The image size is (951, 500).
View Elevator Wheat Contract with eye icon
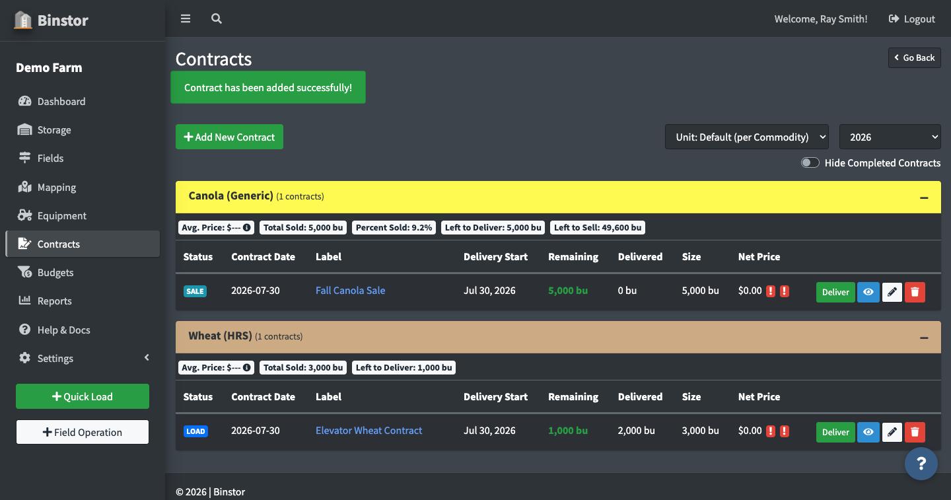[x=868, y=432]
